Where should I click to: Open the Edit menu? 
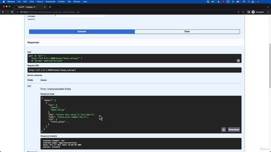pyautogui.click(x=25, y=2)
